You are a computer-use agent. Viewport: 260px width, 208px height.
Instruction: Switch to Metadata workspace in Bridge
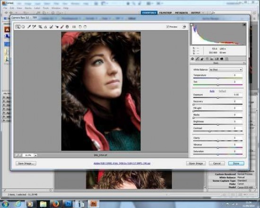click(182, 13)
